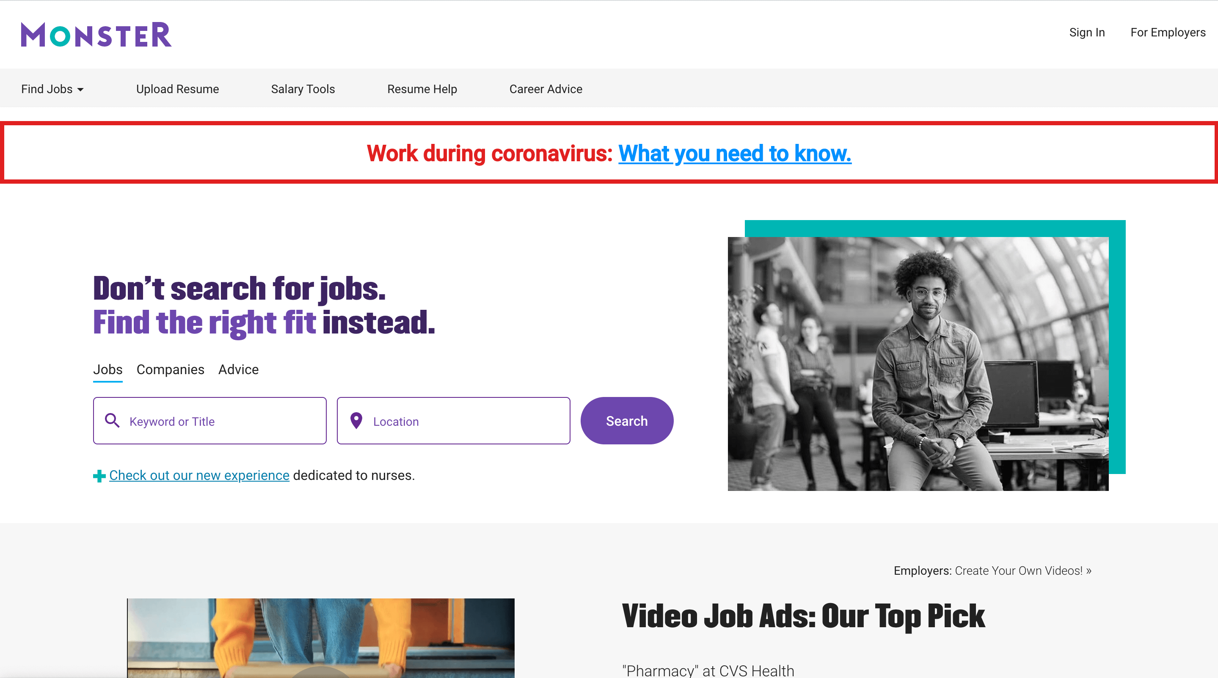Image resolution: width=1218 pixels, height=678 pixels.
Task: Select the Jobs search tab
Action: [x=108, y=370]
